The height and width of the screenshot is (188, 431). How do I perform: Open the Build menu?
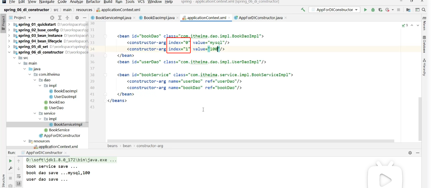tap(108, 2)
